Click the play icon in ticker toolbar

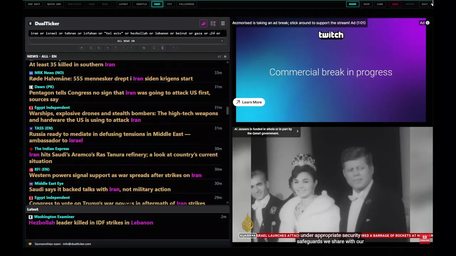[108, 48]
